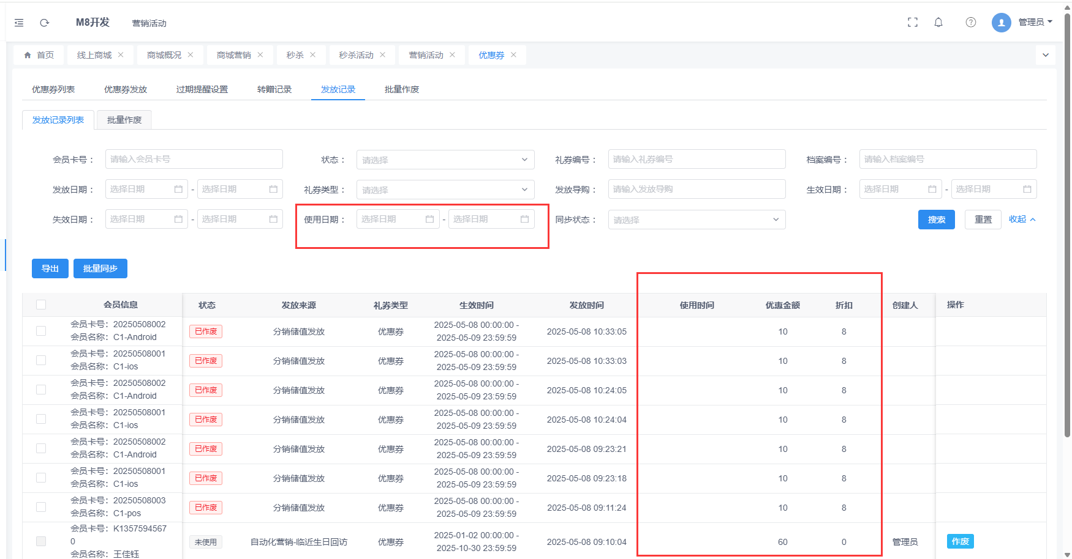Click the 批量同步 button
This screenshot has height=559, width=1072.
point(100,268)
